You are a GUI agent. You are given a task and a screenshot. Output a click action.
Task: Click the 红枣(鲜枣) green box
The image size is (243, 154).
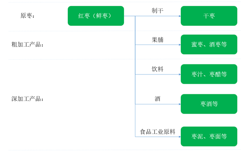pyautogui.click(x=96, y=16)
